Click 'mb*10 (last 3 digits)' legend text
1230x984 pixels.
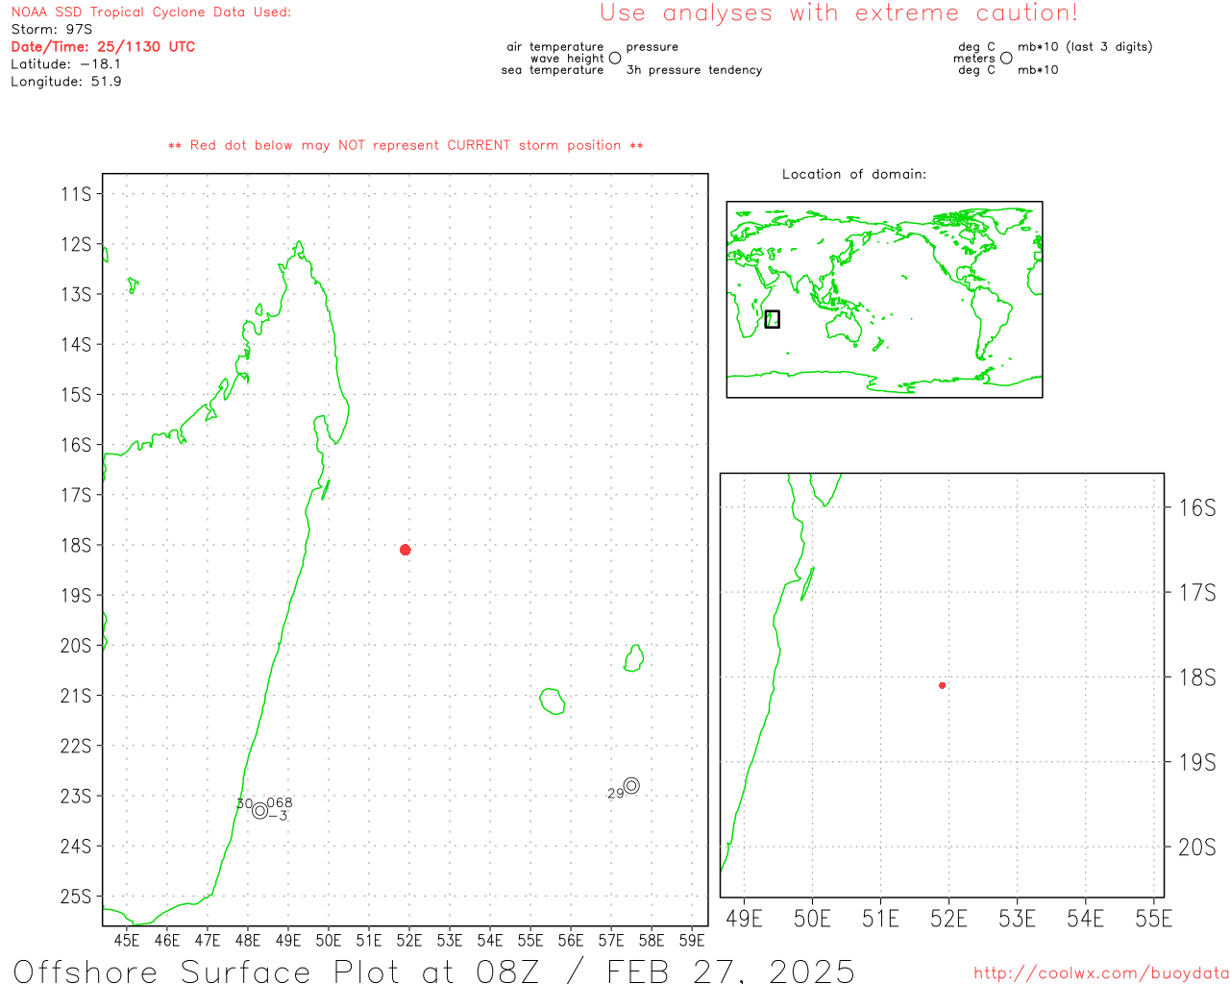point(1085,47)
